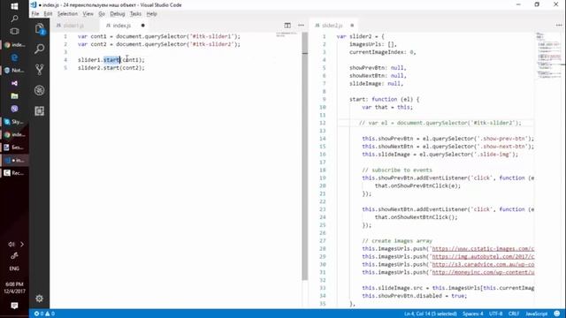This screenshot has height=318, width=566.
Task: Click 'that.onShowNextBtnClick();' line
Action: [416, 217]
